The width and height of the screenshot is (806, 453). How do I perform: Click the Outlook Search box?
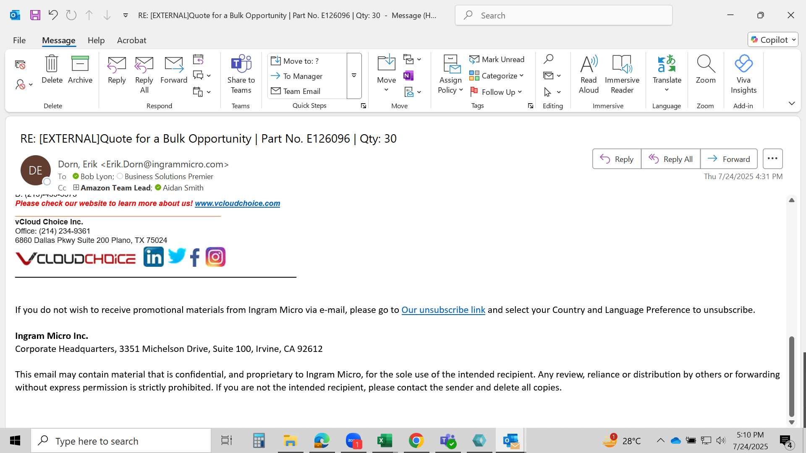(x=563, y=16)
